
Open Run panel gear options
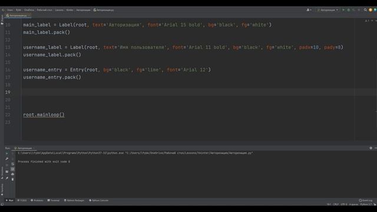tap(371, 148)
